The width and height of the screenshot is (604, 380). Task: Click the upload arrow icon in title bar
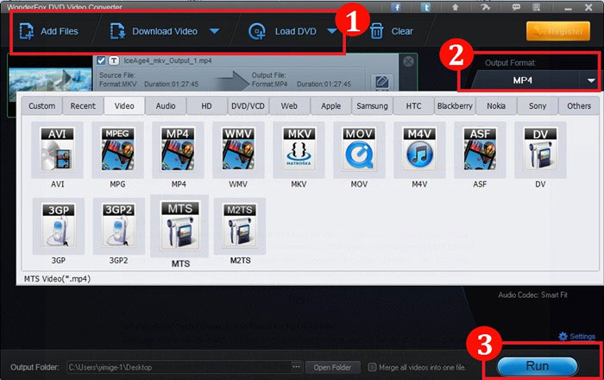[x=456, y=7]
